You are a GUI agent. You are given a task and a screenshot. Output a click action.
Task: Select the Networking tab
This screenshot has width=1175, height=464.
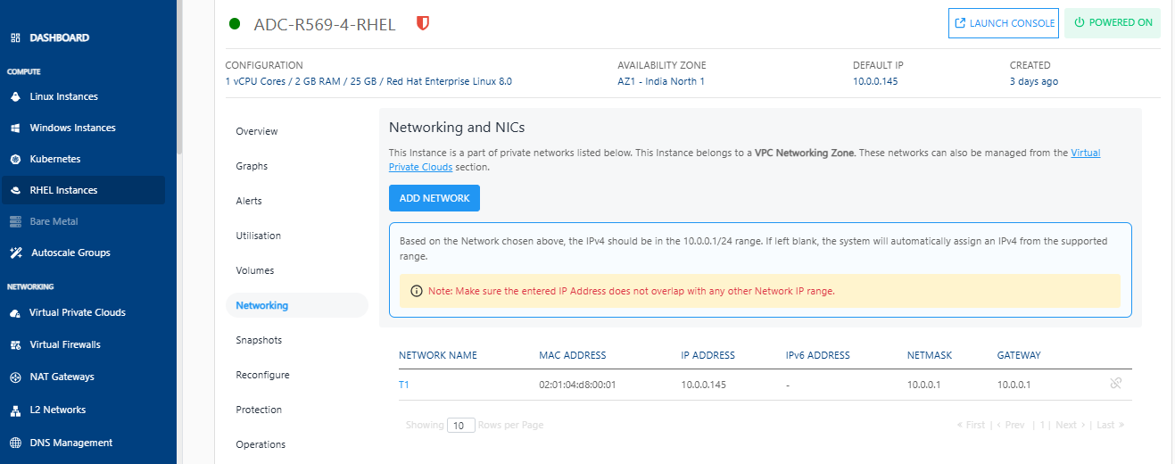[x=296, y=305]
